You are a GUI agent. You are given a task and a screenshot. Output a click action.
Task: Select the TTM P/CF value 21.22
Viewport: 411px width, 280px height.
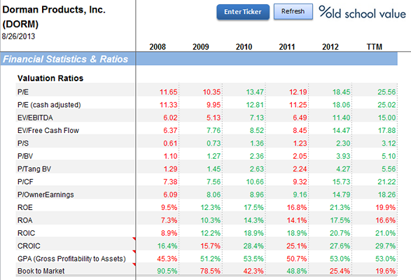tap(386, 182)
